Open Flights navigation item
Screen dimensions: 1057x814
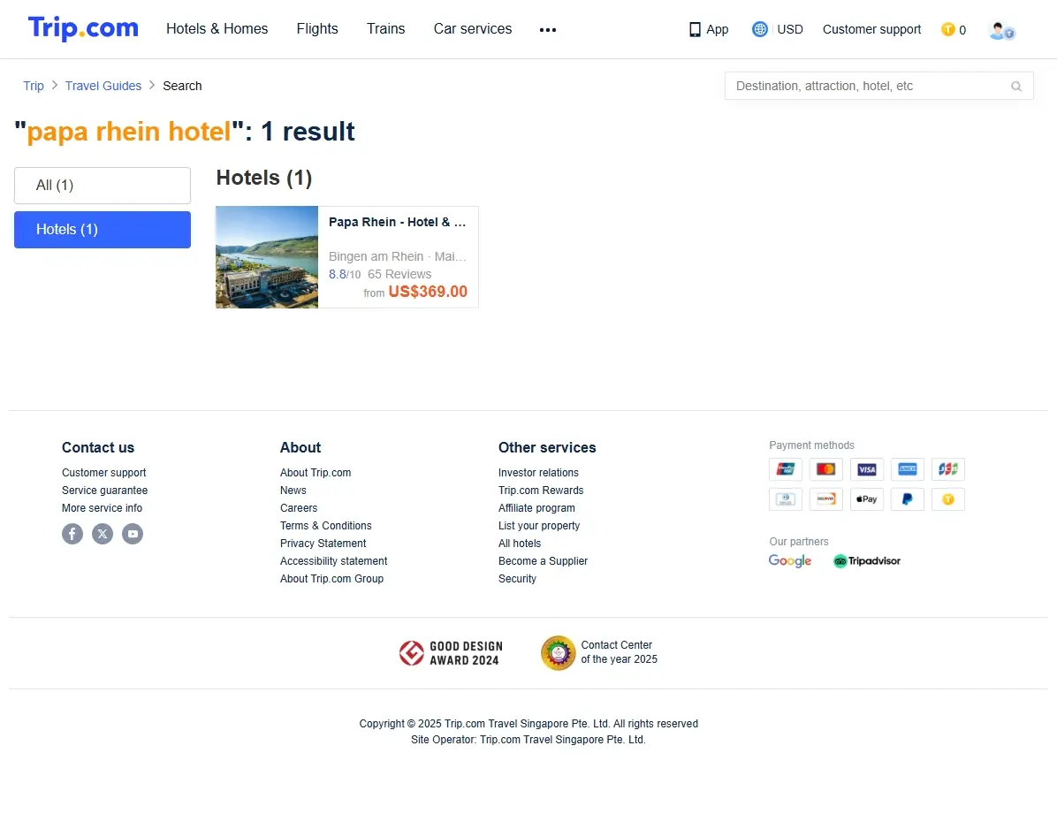(x=317, y=29)
